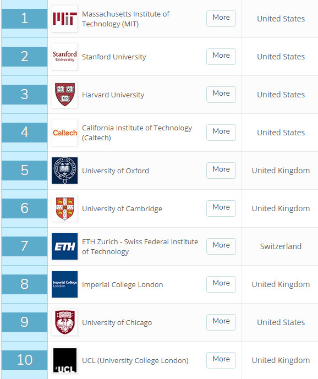Viewport: 318px width, 379px height.
Task: Select the Caltech orange logo
Action: pyautogui.click(x=64, y=133)
